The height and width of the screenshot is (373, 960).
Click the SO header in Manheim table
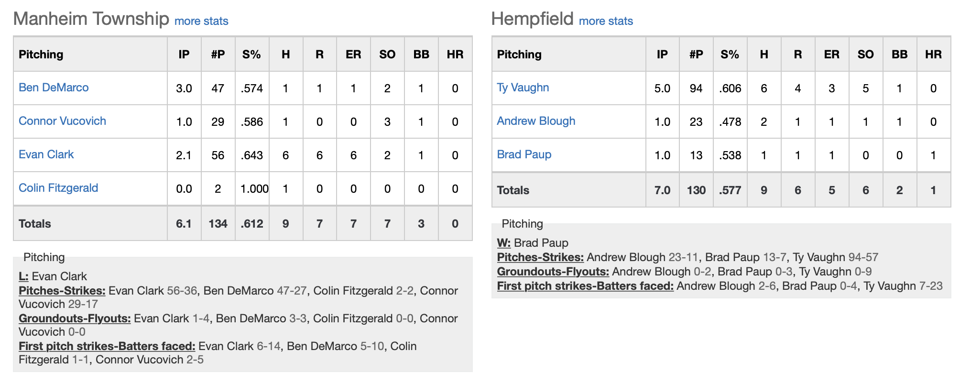[x=387, y=55]
